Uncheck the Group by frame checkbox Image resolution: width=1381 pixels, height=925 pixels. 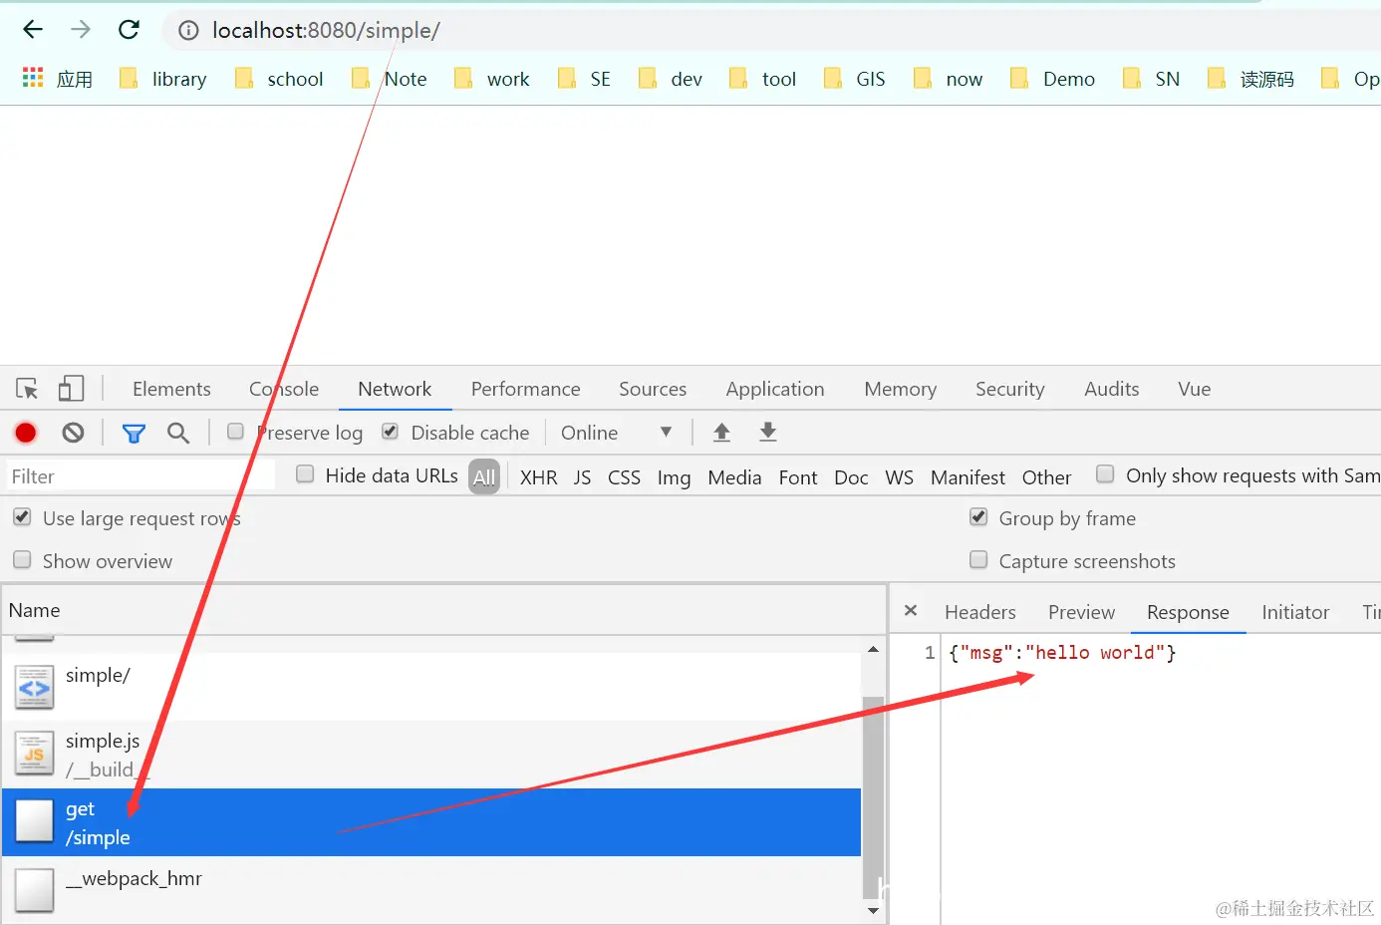[x=978, y=517]
